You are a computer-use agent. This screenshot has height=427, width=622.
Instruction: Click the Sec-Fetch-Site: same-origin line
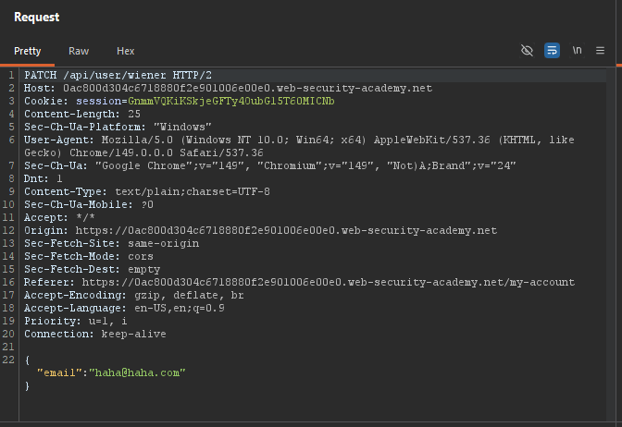point(111,244)
